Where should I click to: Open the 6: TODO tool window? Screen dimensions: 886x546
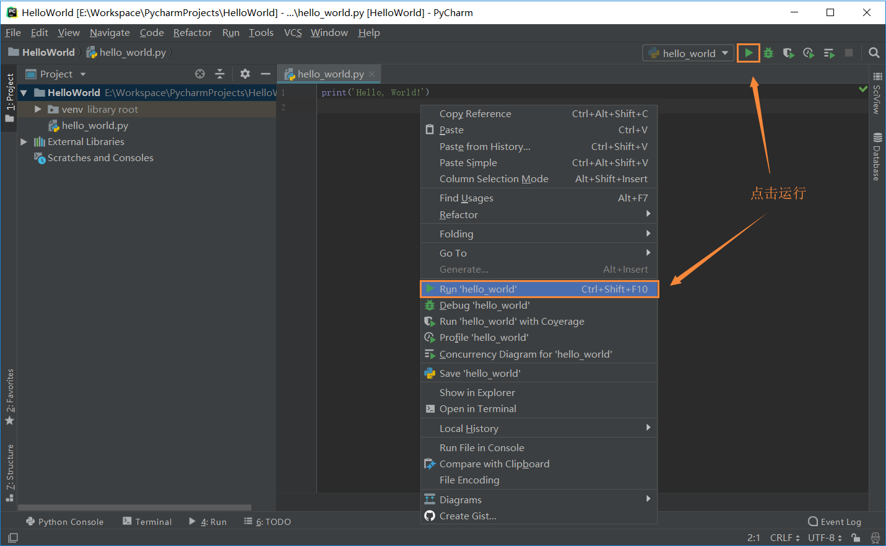[267, 521]
